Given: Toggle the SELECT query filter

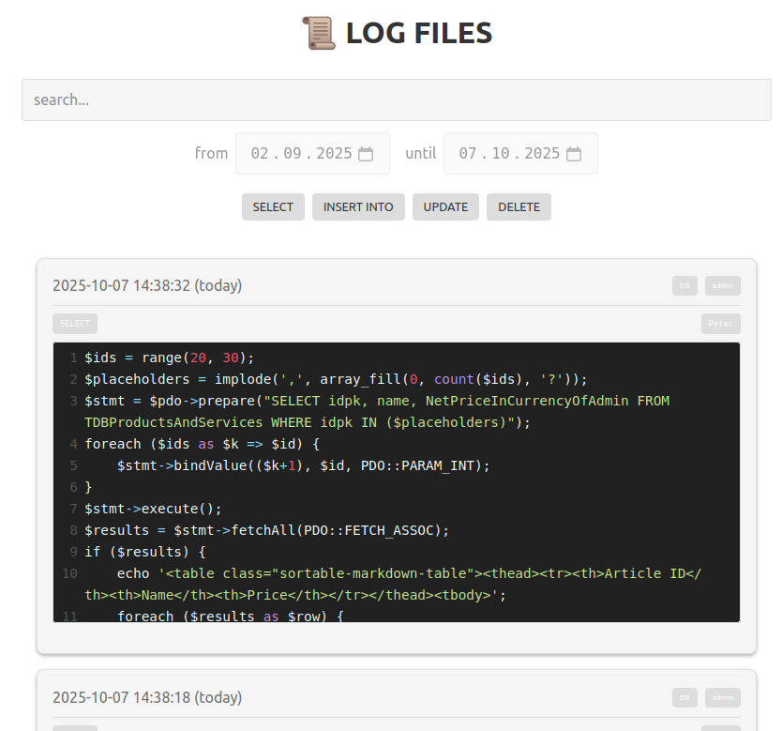Looking at the screenshot, I should click(x=273, y=206).
